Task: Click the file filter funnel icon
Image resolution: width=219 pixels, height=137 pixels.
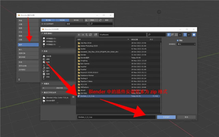Action: pyautogui.click(x=185, y=35)
